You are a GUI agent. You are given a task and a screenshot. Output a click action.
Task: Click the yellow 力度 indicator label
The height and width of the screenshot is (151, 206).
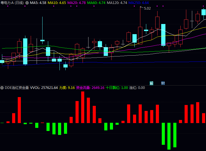[x=67, y=88]
